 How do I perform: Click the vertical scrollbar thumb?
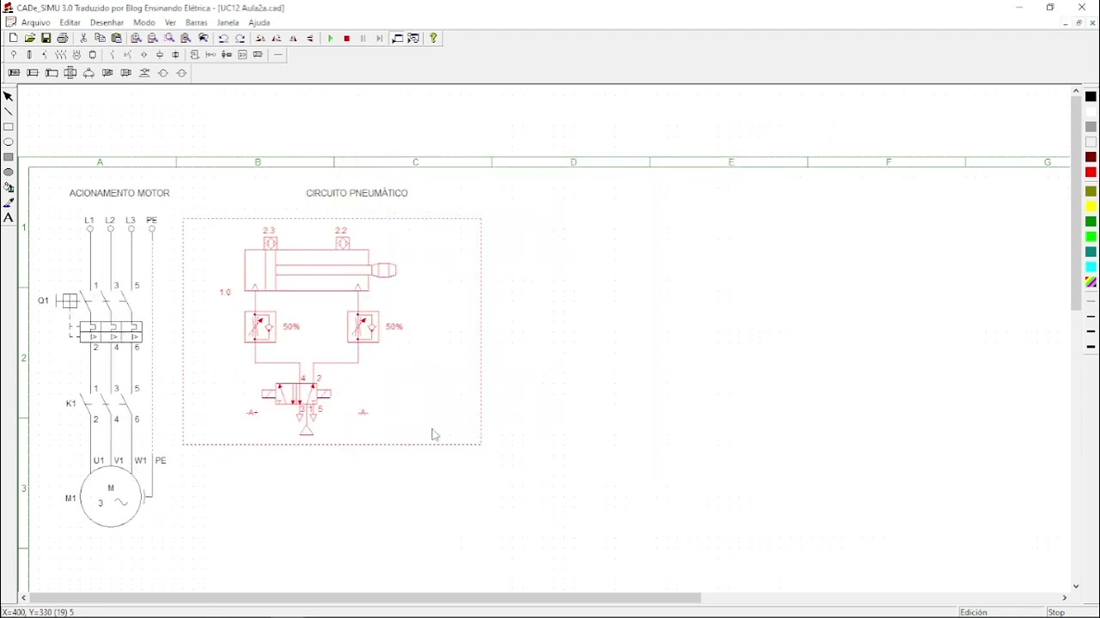[1076, 203]
